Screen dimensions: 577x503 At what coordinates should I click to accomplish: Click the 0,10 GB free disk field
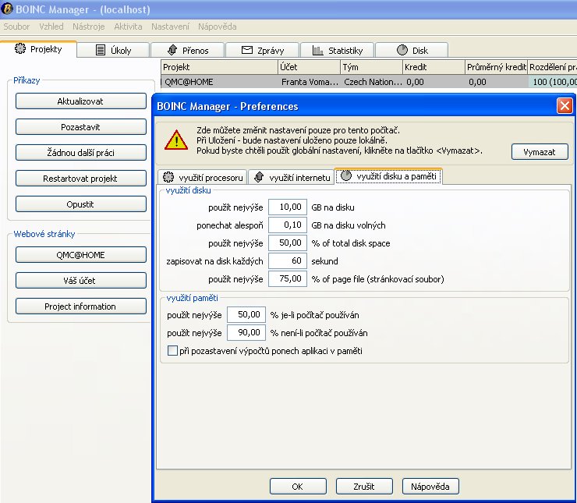288,225
